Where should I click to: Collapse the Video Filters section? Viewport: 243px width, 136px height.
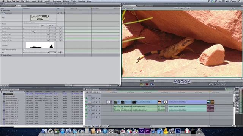tap(2, 10)
